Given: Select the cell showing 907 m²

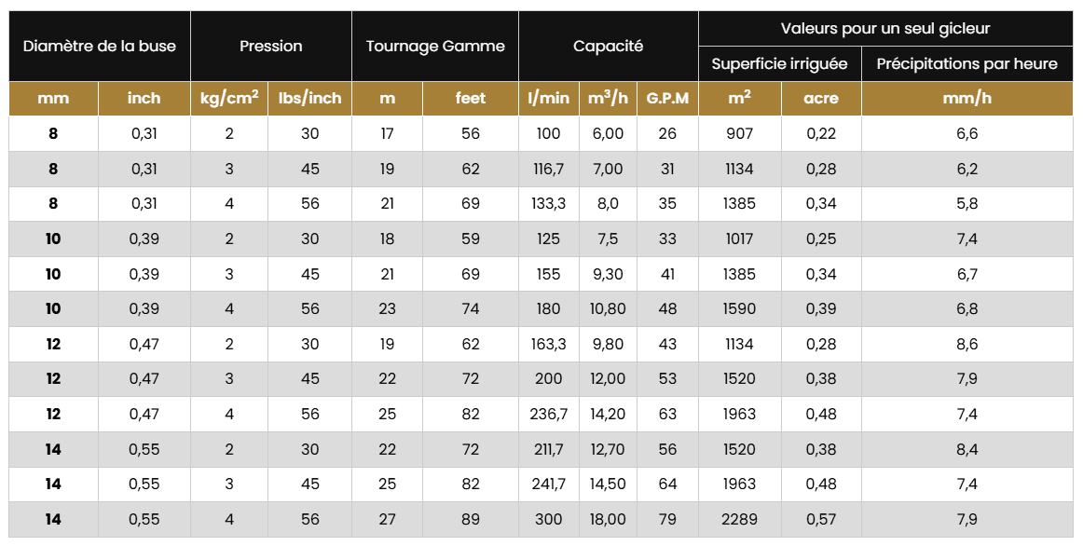Looking at the screenshot, I should [x=739, y=133].
